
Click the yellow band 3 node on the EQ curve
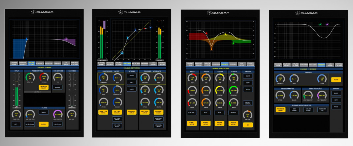click(x=226, y=34)
